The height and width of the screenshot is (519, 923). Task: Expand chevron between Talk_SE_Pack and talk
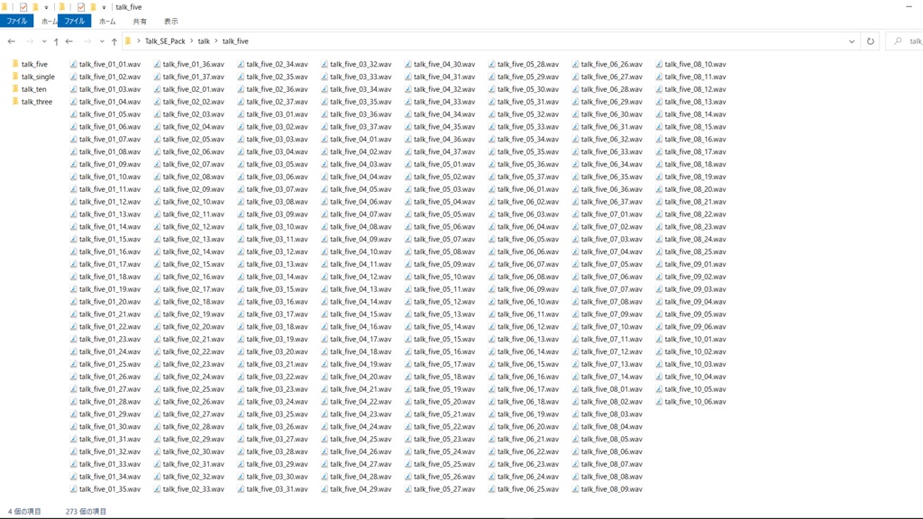[x=191, y=41]
